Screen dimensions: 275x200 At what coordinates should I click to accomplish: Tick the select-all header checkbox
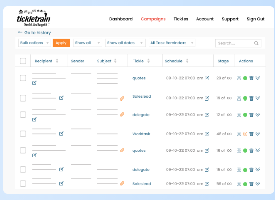23,61
